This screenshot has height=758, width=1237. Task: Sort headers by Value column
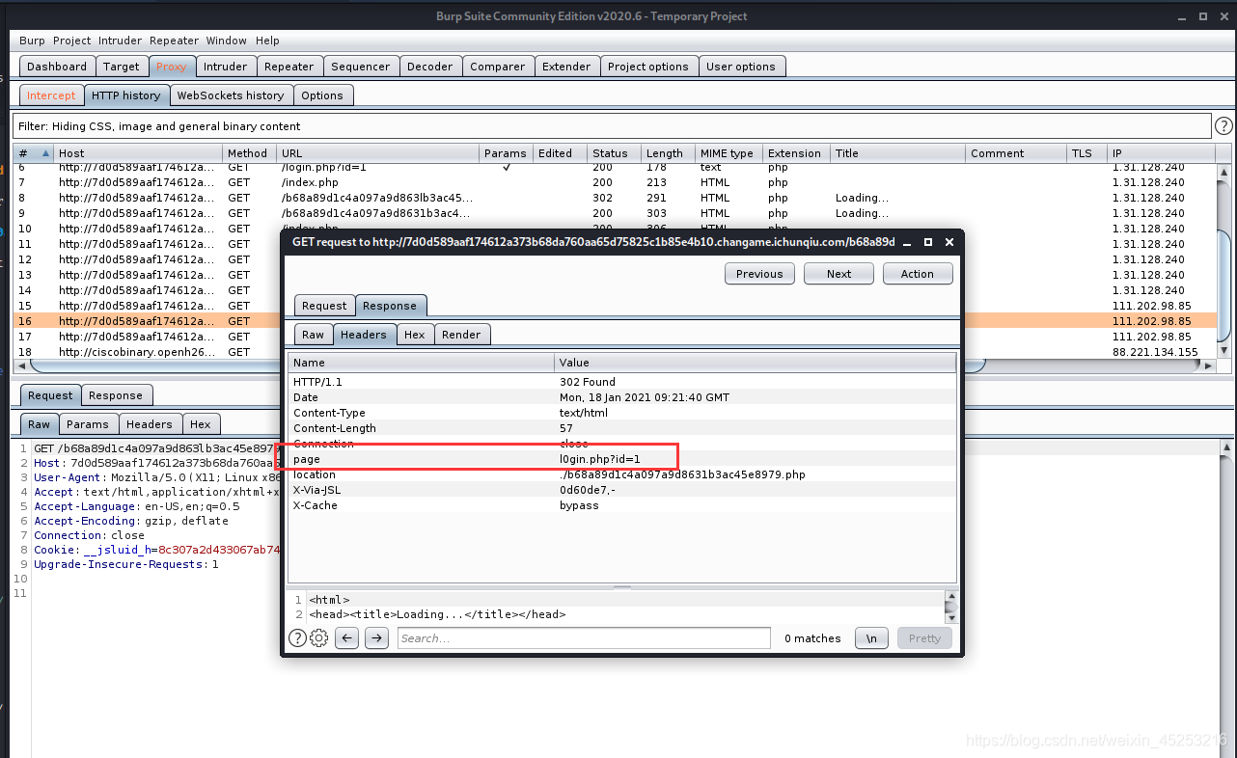coord(755,363)
